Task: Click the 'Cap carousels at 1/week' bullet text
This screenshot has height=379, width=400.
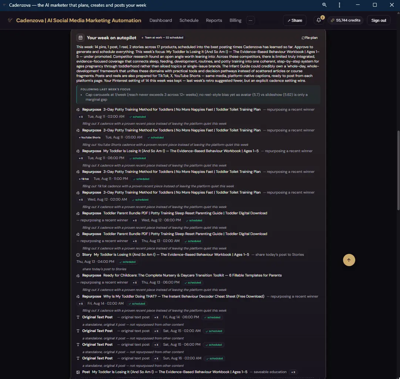Action: (x=196, y=97)
